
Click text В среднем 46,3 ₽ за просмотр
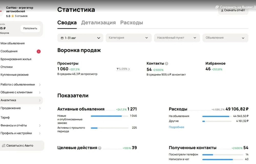pyautogui.click(x=77, y=74)
